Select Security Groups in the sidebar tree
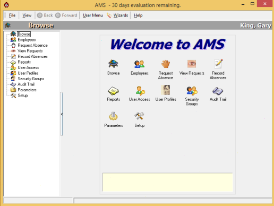Image resolution: width=274 pixels, height=206 pixels. click(31, 79)
